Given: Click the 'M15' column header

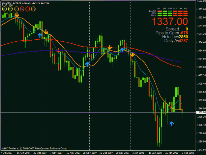Looking at the screenshot, I should point(170,9).
